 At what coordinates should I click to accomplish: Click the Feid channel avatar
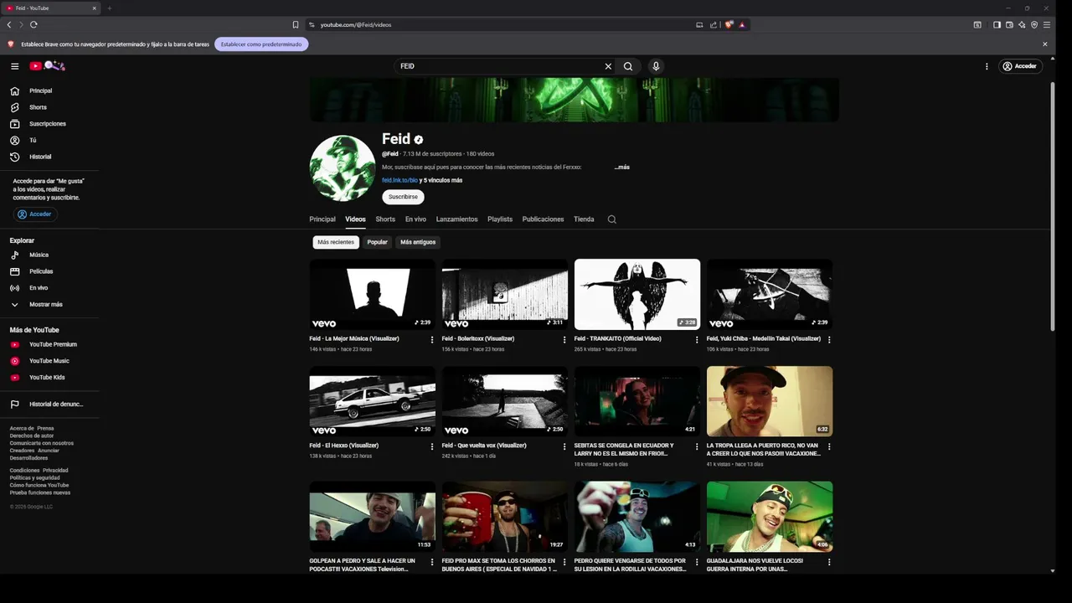(343, 168)
